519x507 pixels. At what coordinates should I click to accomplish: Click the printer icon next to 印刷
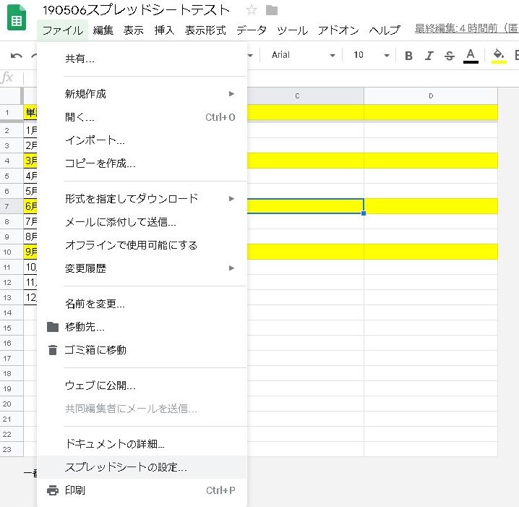pos(53,490)
